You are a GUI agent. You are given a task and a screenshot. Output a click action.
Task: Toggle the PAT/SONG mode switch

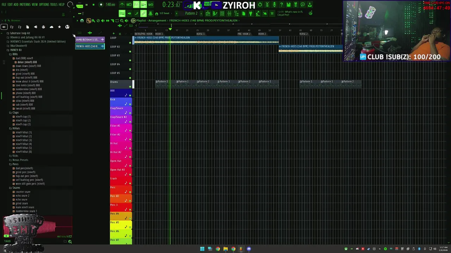[x=79, y=5]
